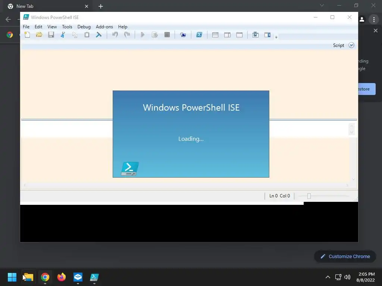Open the File menu
Image resolution: width=382 pixels, height=286 pixels.
pyautogui.click(x=26, y=27)
